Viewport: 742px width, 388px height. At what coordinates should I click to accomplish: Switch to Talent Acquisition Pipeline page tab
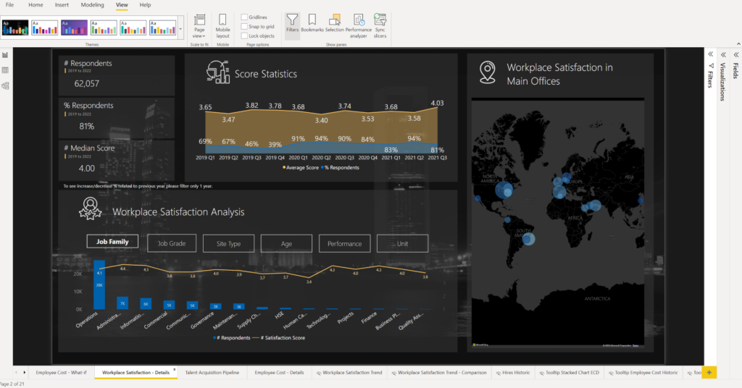click(212, 372)
